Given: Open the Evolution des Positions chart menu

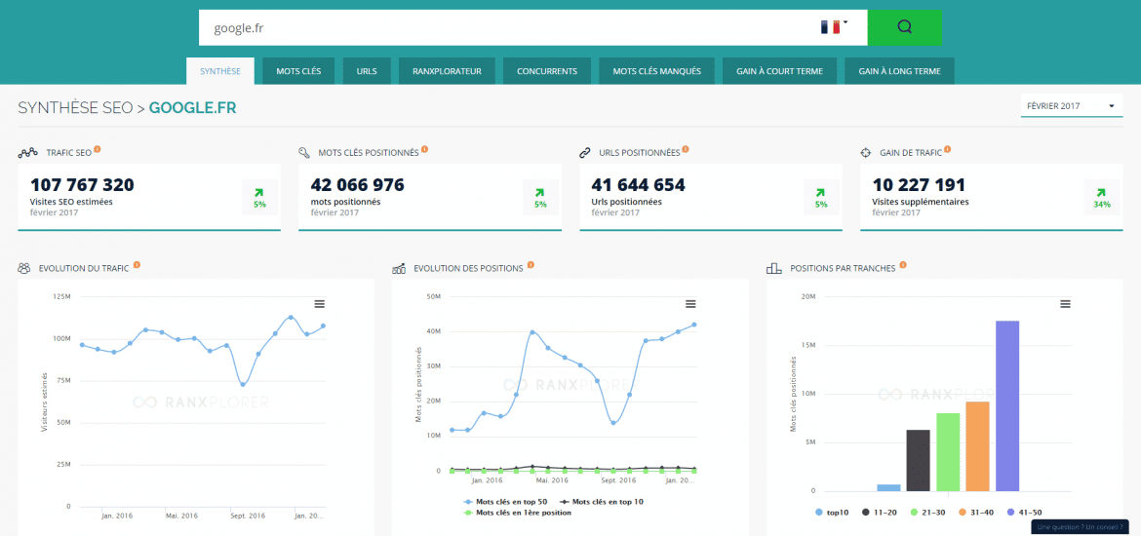Looking at the screenshot, I should tap(691, 304).
